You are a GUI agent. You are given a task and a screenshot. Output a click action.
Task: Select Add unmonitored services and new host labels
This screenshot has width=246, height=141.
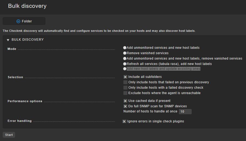pos(125,48)
